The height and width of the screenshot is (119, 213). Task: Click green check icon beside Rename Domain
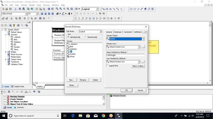coord(111,96)
